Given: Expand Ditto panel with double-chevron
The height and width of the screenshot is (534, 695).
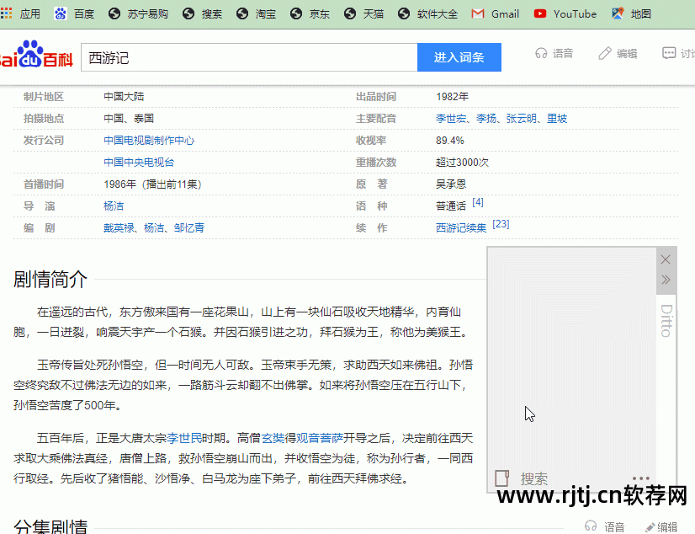Looking at the screenshot, I should tap(666, 280).
